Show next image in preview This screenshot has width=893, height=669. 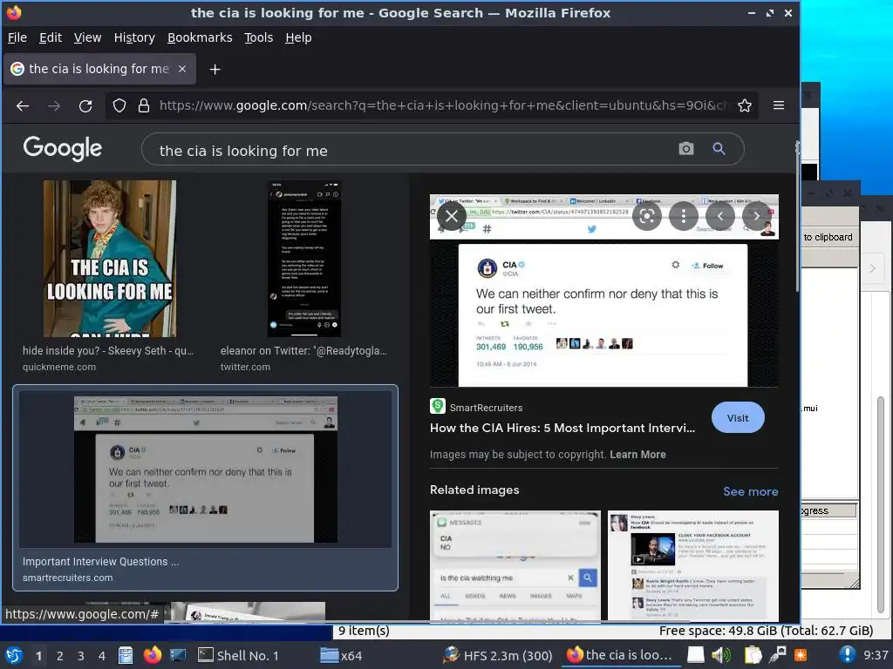[756, 216]
